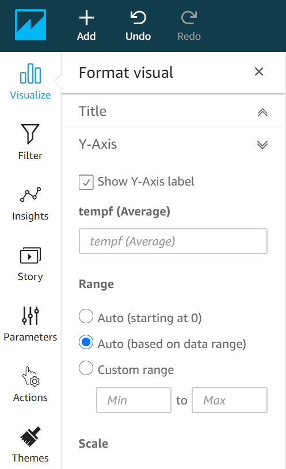Open the Parameters pane
The height and width of the screenshot is (469, 286).
pyautogui.click(x=30, y=324)
